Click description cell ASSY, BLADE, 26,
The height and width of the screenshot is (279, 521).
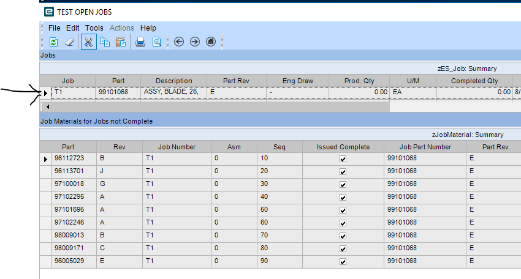[174, 93]
